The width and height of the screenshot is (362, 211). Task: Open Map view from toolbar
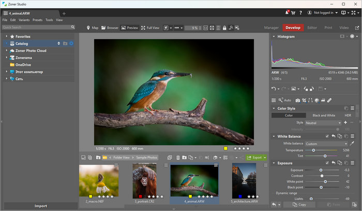tap(92, 28)
